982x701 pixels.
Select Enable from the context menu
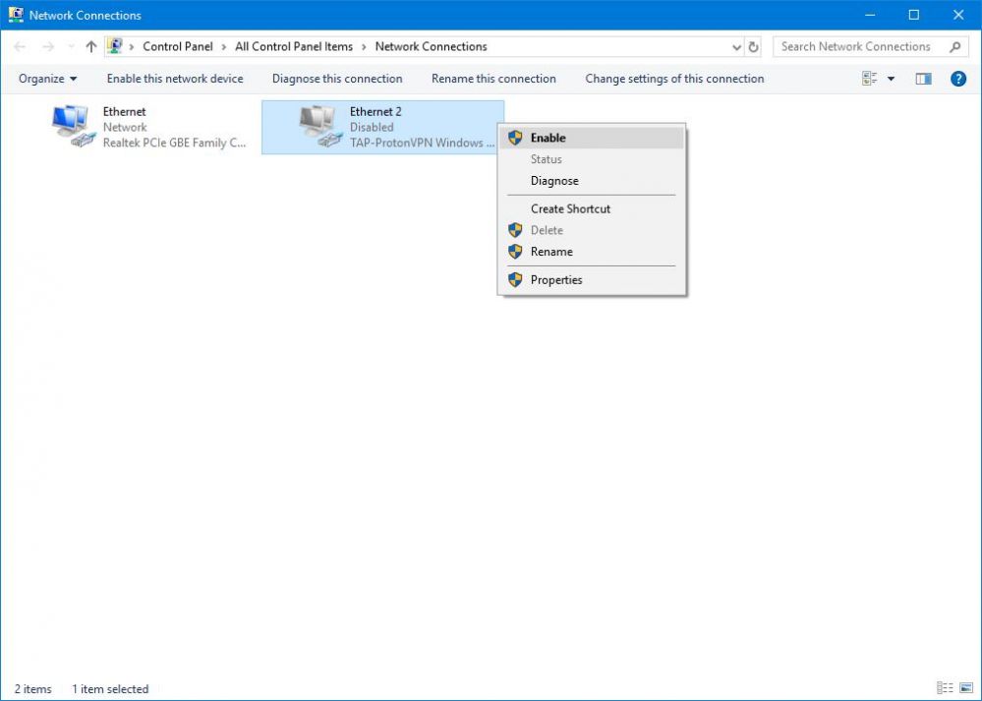pyautogui.click(x=548, y=138)
